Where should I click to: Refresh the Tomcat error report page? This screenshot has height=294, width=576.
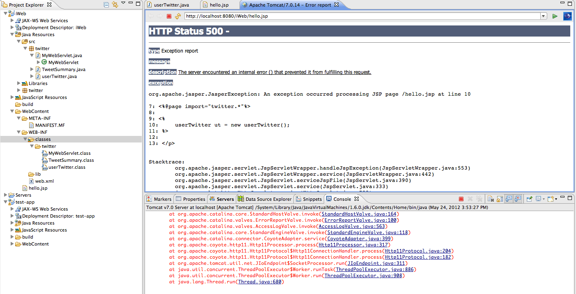pyautogui.click(x=177, y=16)
